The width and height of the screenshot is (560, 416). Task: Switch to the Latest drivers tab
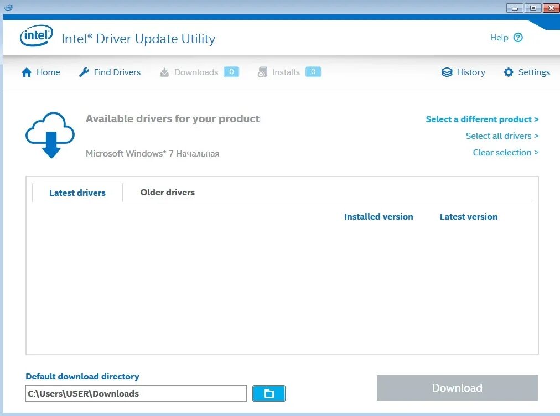[x=77, y=193]
